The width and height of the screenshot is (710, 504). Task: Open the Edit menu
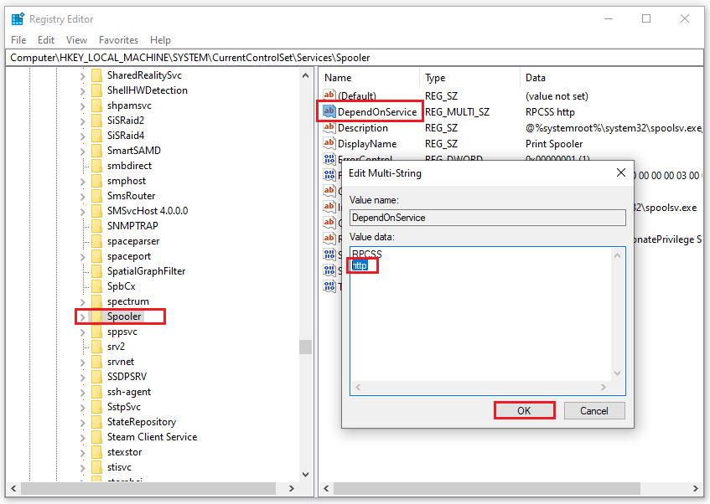46,40
